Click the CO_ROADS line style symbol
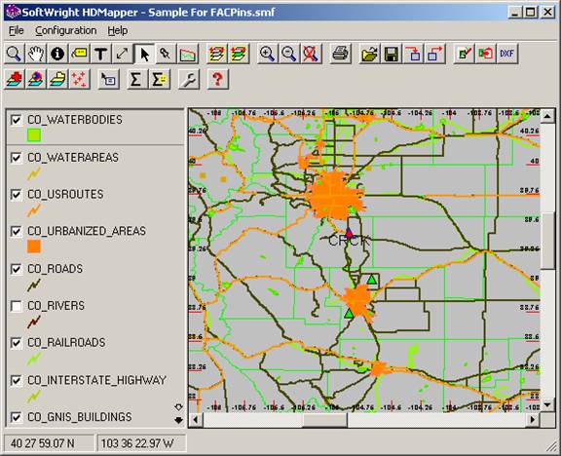Viewport: 561px width, 456px height. tap(34, 285)
